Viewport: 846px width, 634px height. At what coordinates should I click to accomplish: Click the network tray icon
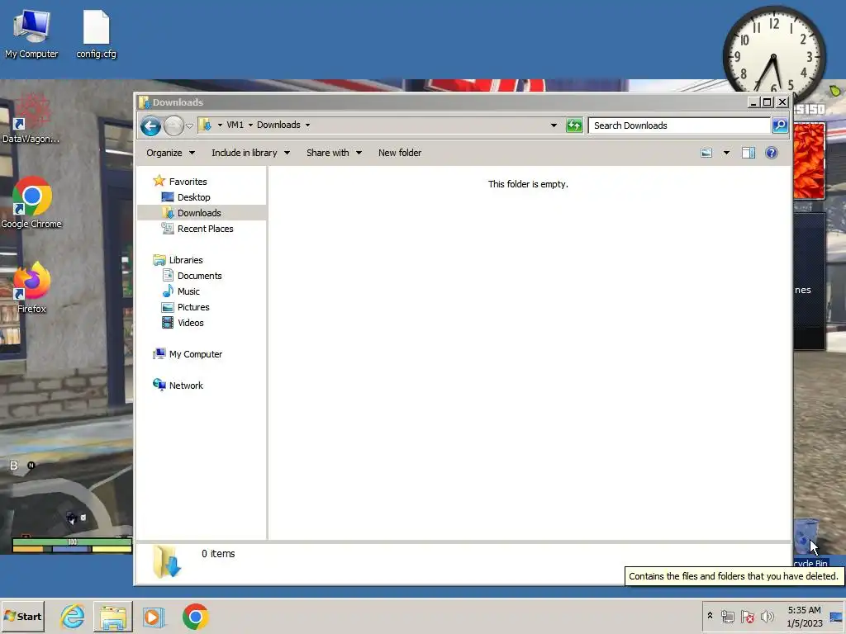728,617
